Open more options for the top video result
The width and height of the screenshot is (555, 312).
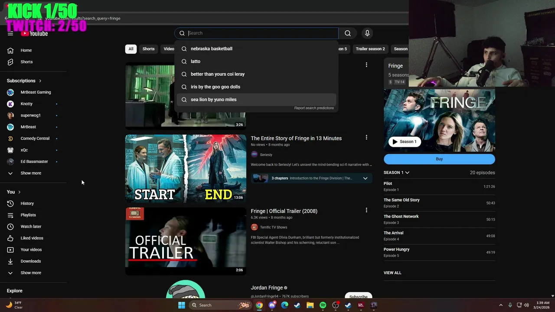[x=366, y=65]
